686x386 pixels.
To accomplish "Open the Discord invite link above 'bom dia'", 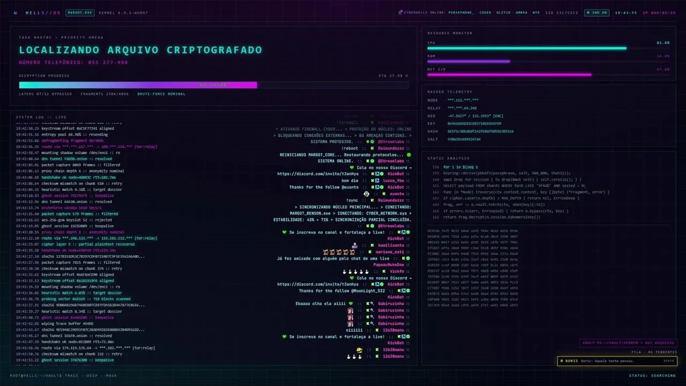I will coord(318,174).
